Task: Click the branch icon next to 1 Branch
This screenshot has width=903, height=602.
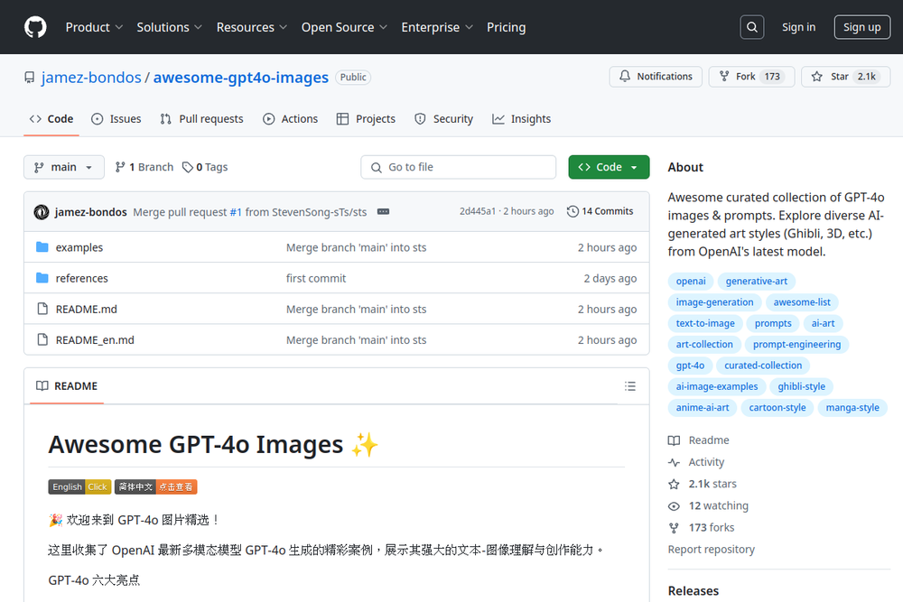Action: click(120, 167)
